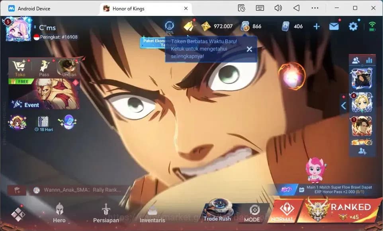Add currency with the plus button
This screenshot has width=383, height=231.
tap(317, 26)
